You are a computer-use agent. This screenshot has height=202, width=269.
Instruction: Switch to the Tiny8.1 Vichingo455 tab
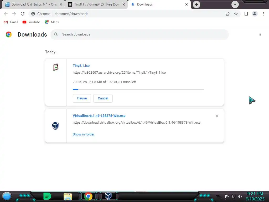click(x=96, y=4)
